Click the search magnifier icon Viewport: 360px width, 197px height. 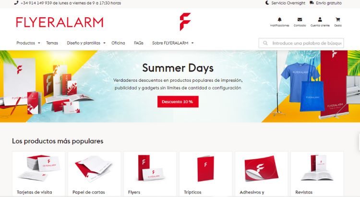click(265, 43)
